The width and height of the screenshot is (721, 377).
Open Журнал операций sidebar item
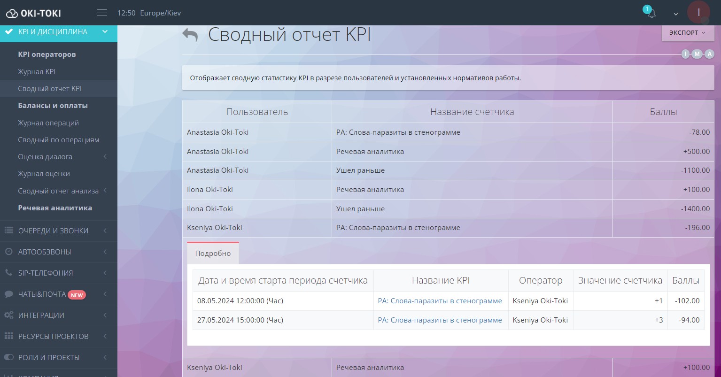(48, 123)
